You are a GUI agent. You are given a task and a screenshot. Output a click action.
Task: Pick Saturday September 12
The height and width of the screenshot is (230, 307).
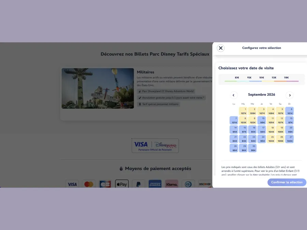click(x=280, y=120)
